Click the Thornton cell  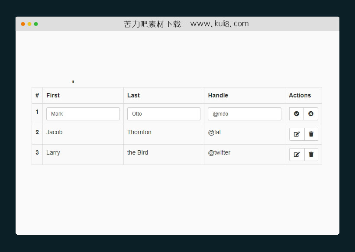coord(139,132)
